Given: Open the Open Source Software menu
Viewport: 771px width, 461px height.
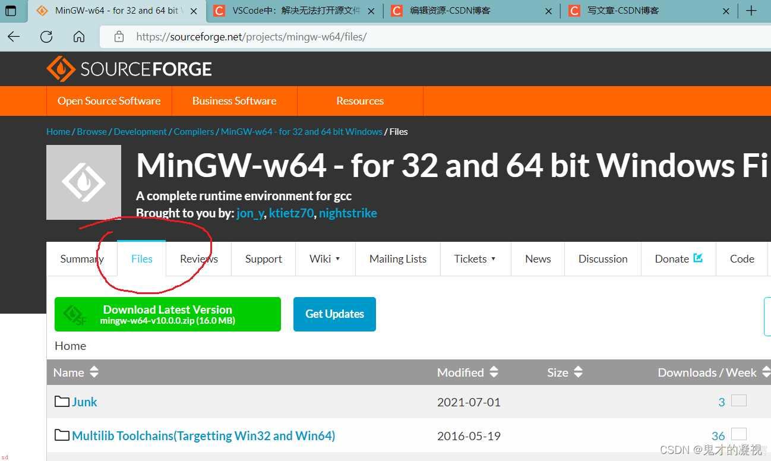Looking at the screenshot, I should click(109, 101).
